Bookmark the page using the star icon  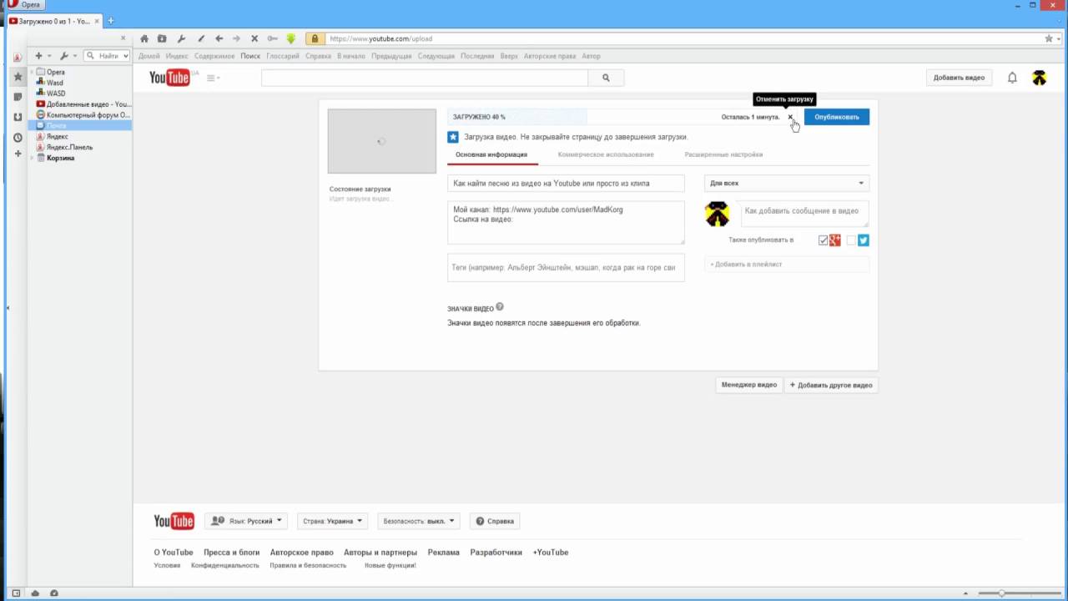(x=1050, y=38)
